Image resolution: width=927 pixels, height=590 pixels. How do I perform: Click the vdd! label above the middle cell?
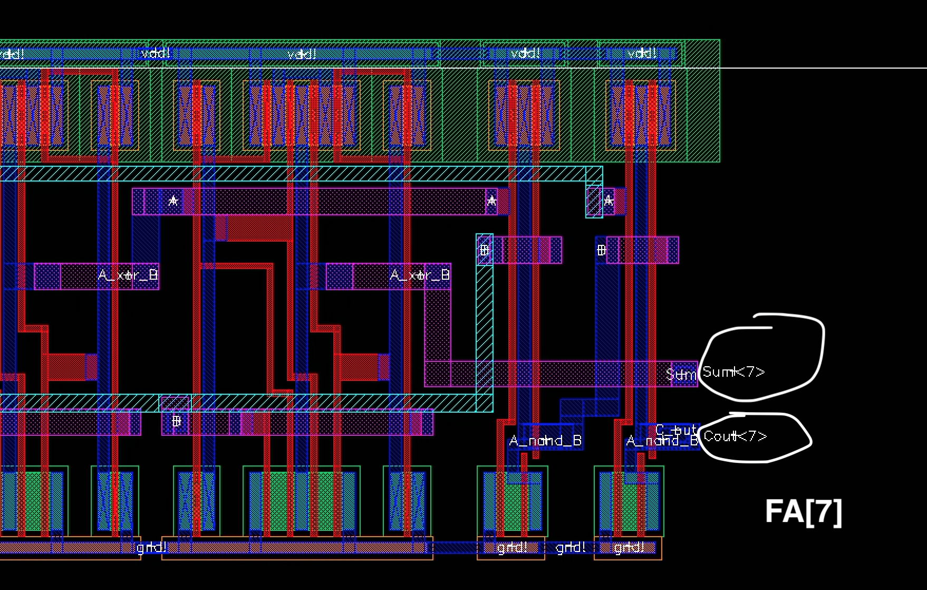point(302,54)
